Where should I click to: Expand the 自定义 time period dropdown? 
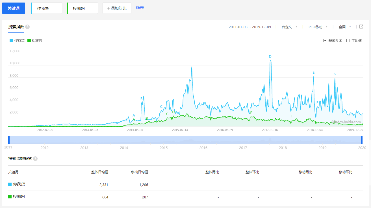289,27
